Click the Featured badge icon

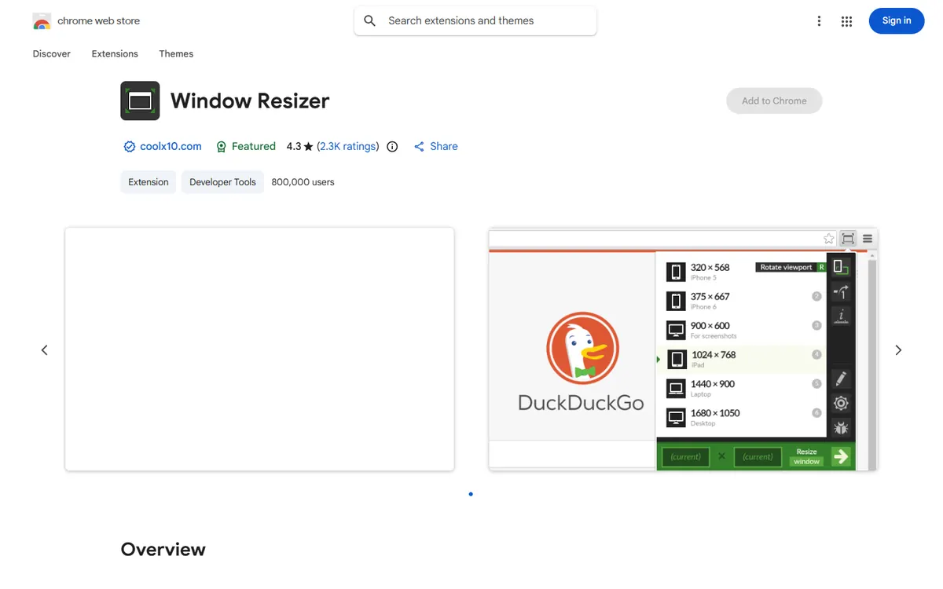(x=222, y=147)
